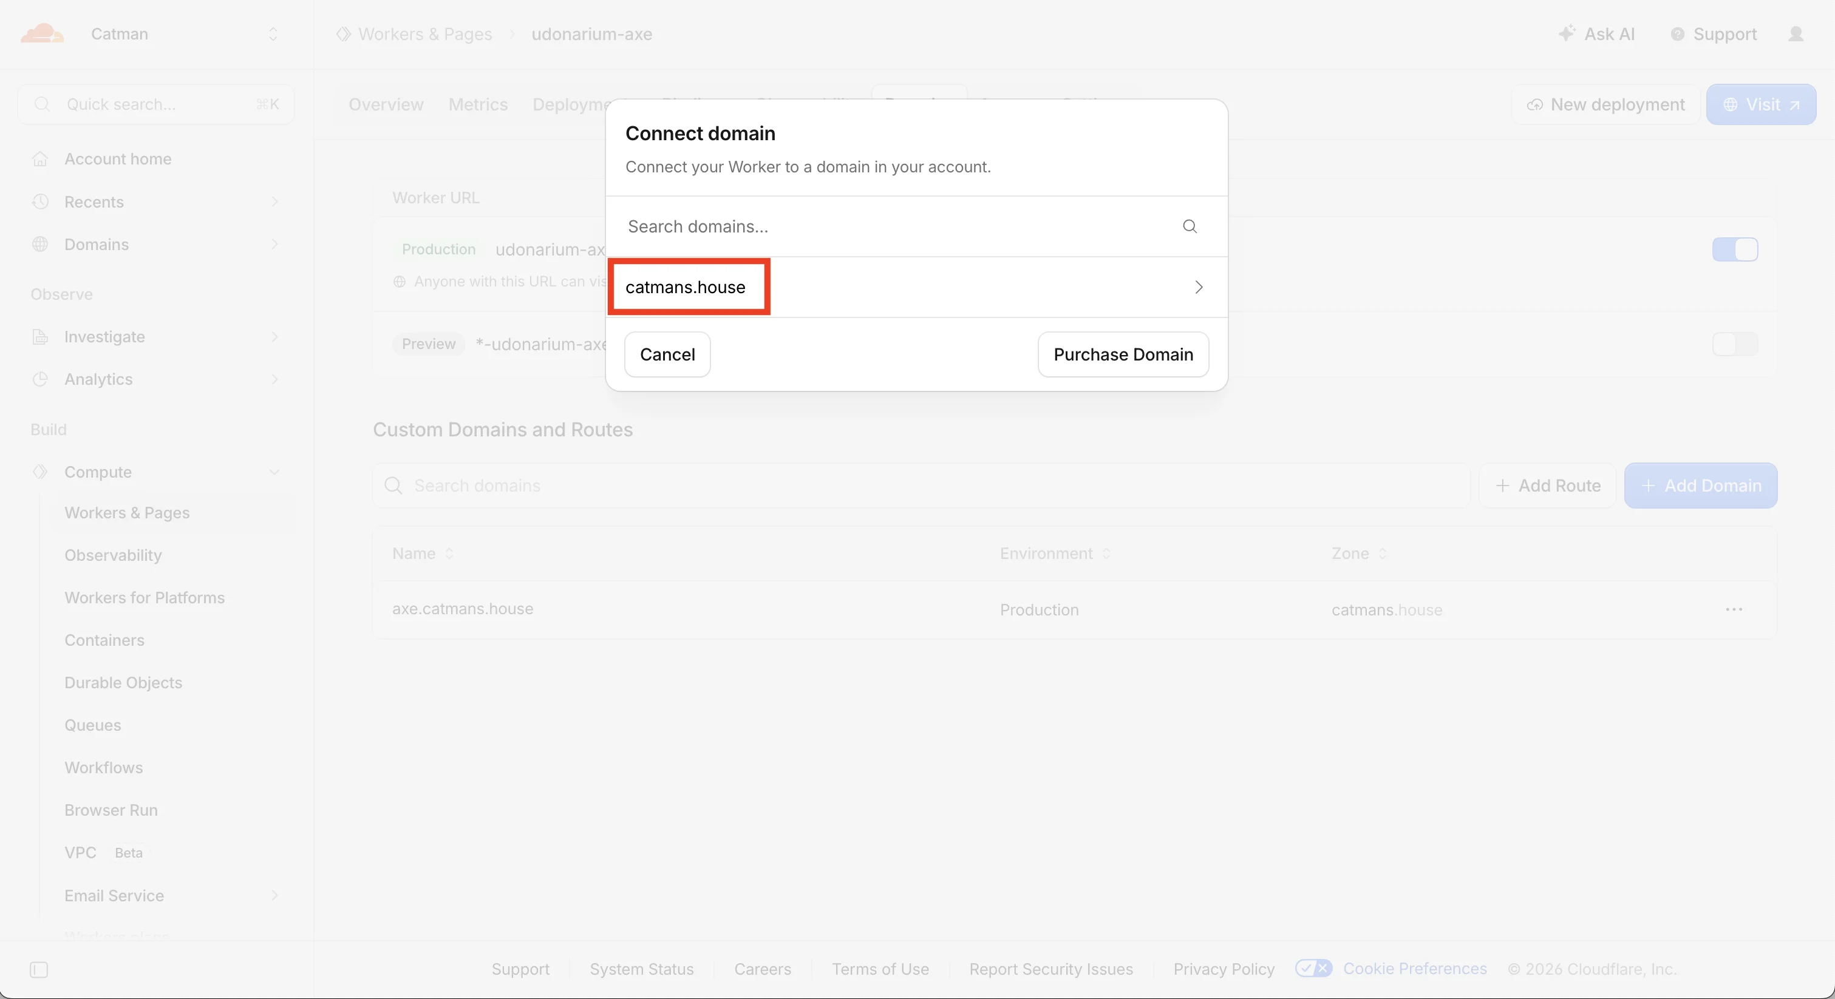Viewport: 1835px width, 999px height.
Task: Click the Analytics pie chart icon
Action: 41,379
